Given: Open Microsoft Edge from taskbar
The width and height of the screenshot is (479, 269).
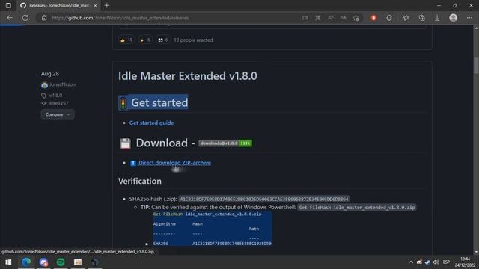Looking at the screenshot, I should 26,262.
